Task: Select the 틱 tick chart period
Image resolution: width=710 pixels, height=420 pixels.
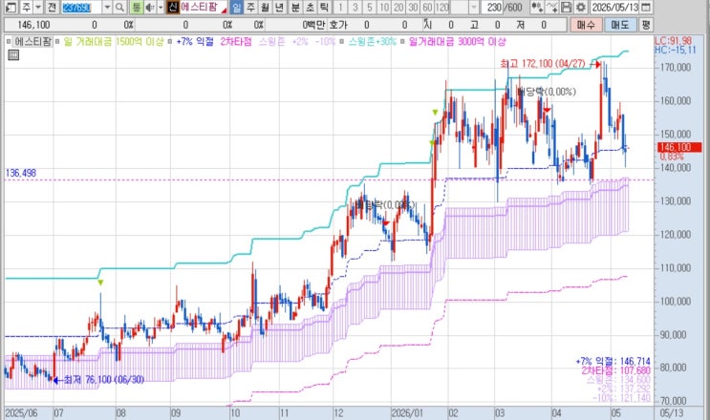Action: [x=324, y=8]
